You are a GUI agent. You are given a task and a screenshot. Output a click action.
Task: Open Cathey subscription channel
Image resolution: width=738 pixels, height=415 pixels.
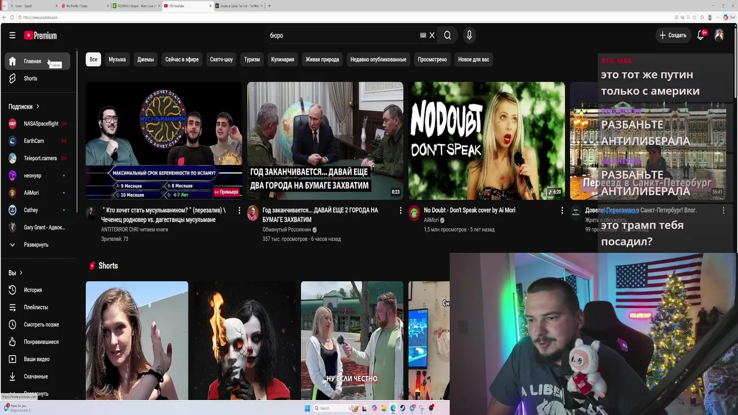(37, 210)
